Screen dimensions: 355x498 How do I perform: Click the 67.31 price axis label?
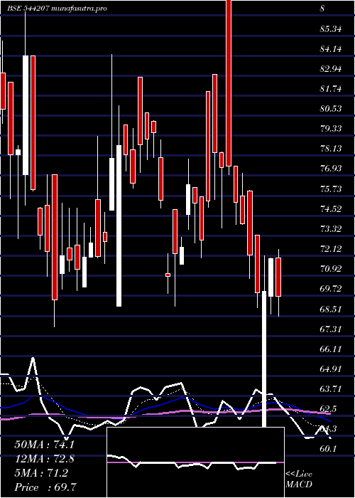pyautogui.click(x=331, y=329)
